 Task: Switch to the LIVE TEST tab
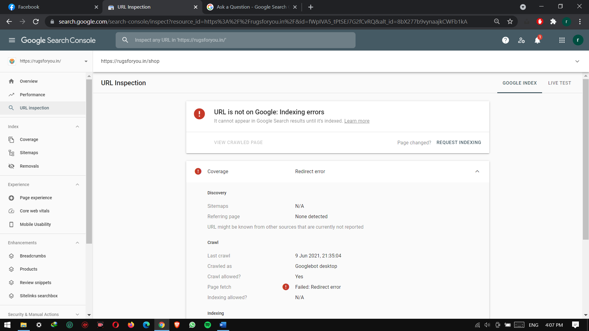click(x=559, y=83)
